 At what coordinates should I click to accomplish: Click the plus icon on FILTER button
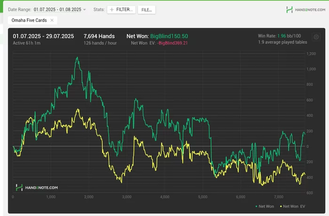click(x=111, y=9)
